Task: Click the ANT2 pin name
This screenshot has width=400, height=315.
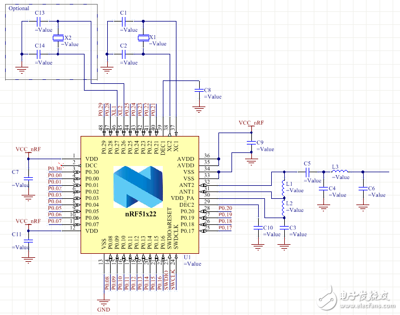Action: 187,185
